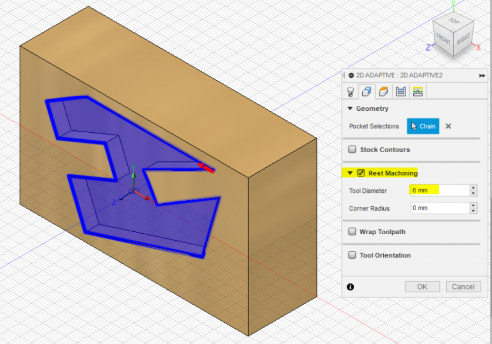Collapse dialog using the minus circle icon
The image size is (492, 344).
click(351, 75)
